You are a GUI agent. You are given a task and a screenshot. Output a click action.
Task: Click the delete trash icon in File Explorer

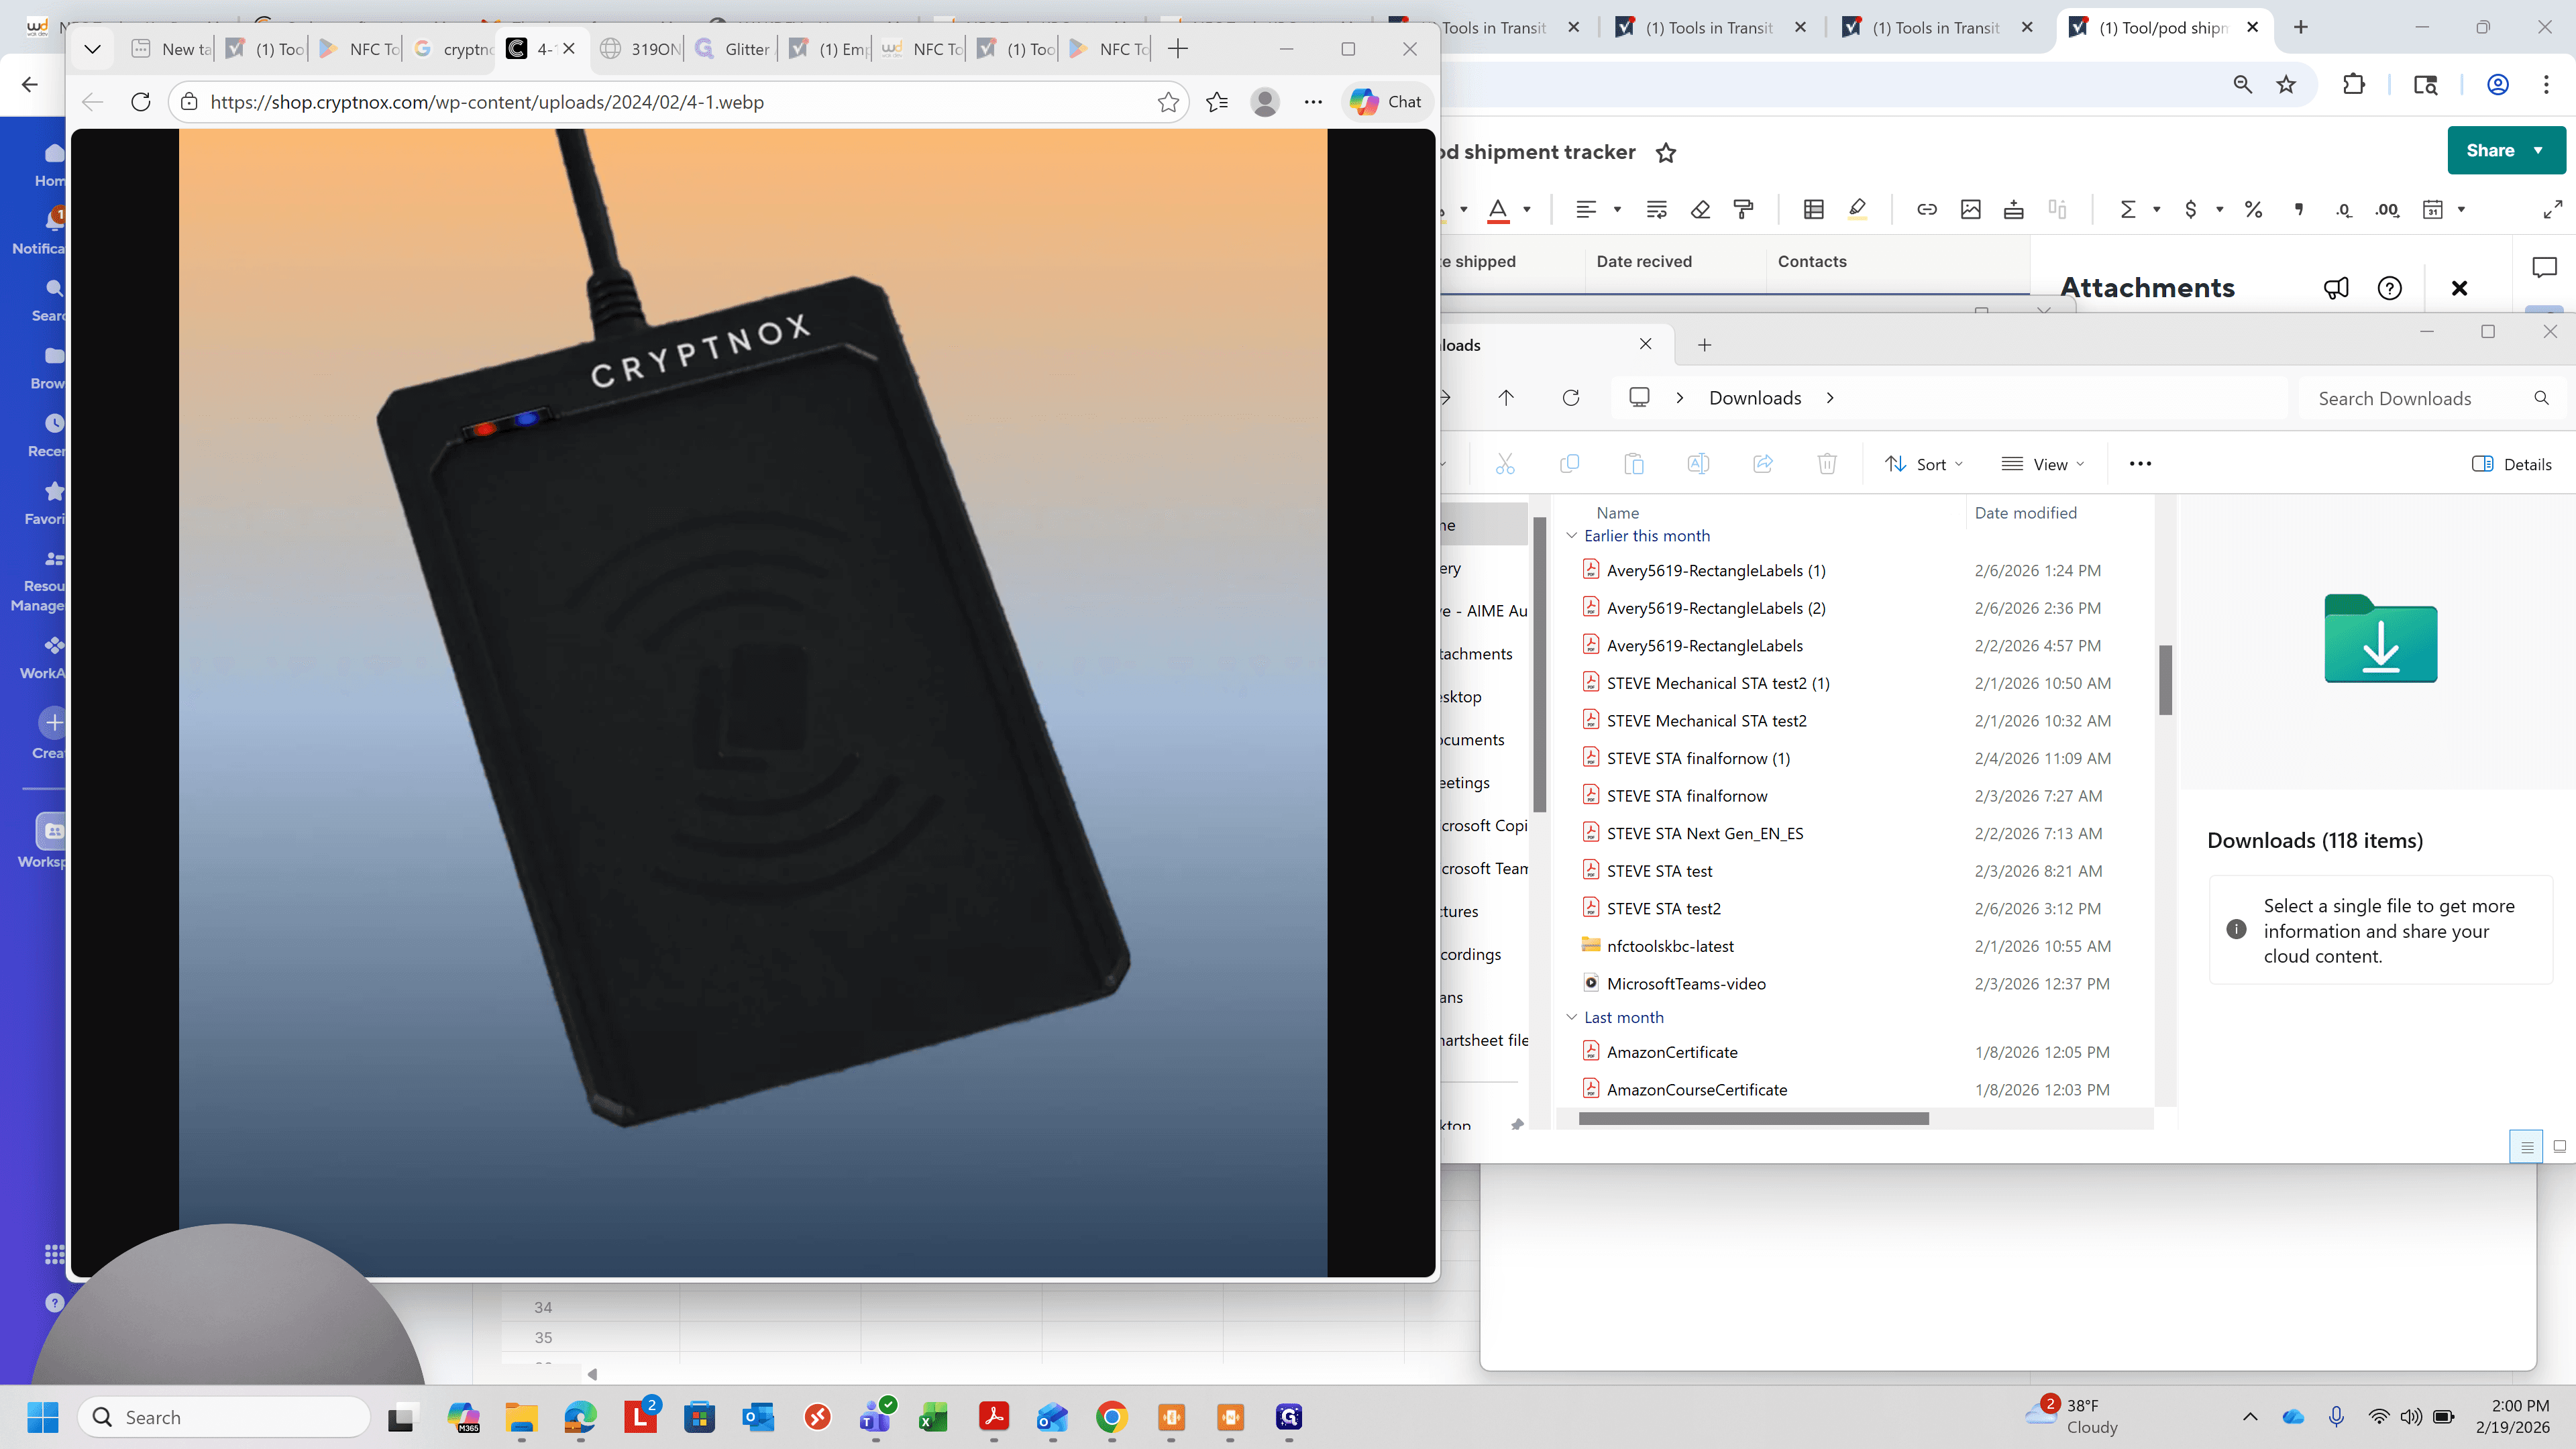tap(1827, 464)
